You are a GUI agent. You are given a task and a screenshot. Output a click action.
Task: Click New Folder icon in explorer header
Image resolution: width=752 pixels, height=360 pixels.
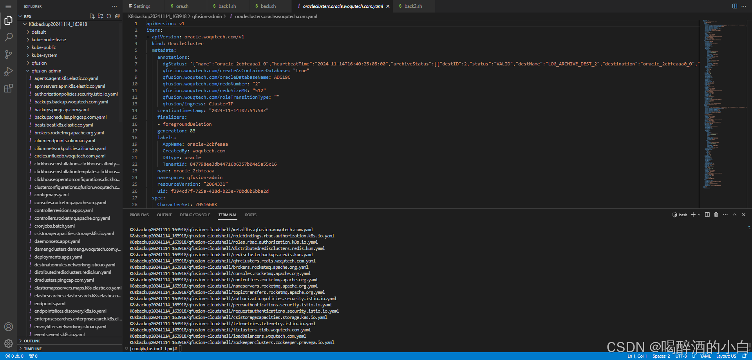coord(100,16)
